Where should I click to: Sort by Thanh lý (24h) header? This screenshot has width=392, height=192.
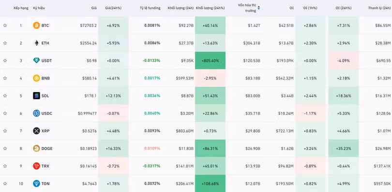tap(379, 8)
